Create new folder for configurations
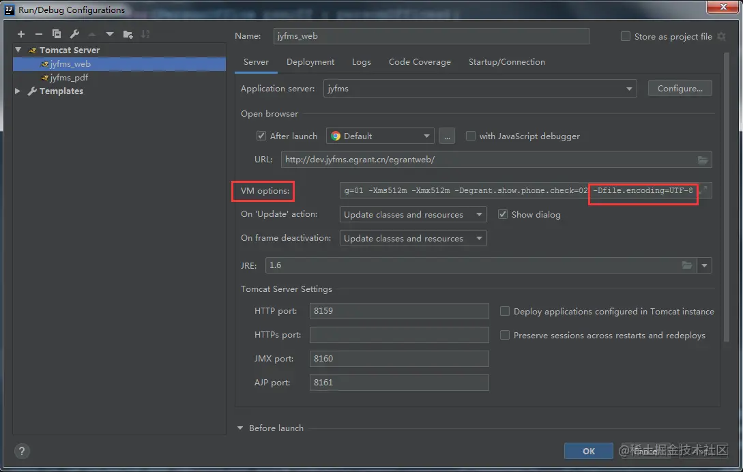Screen dimensions: 743x472 128,34
